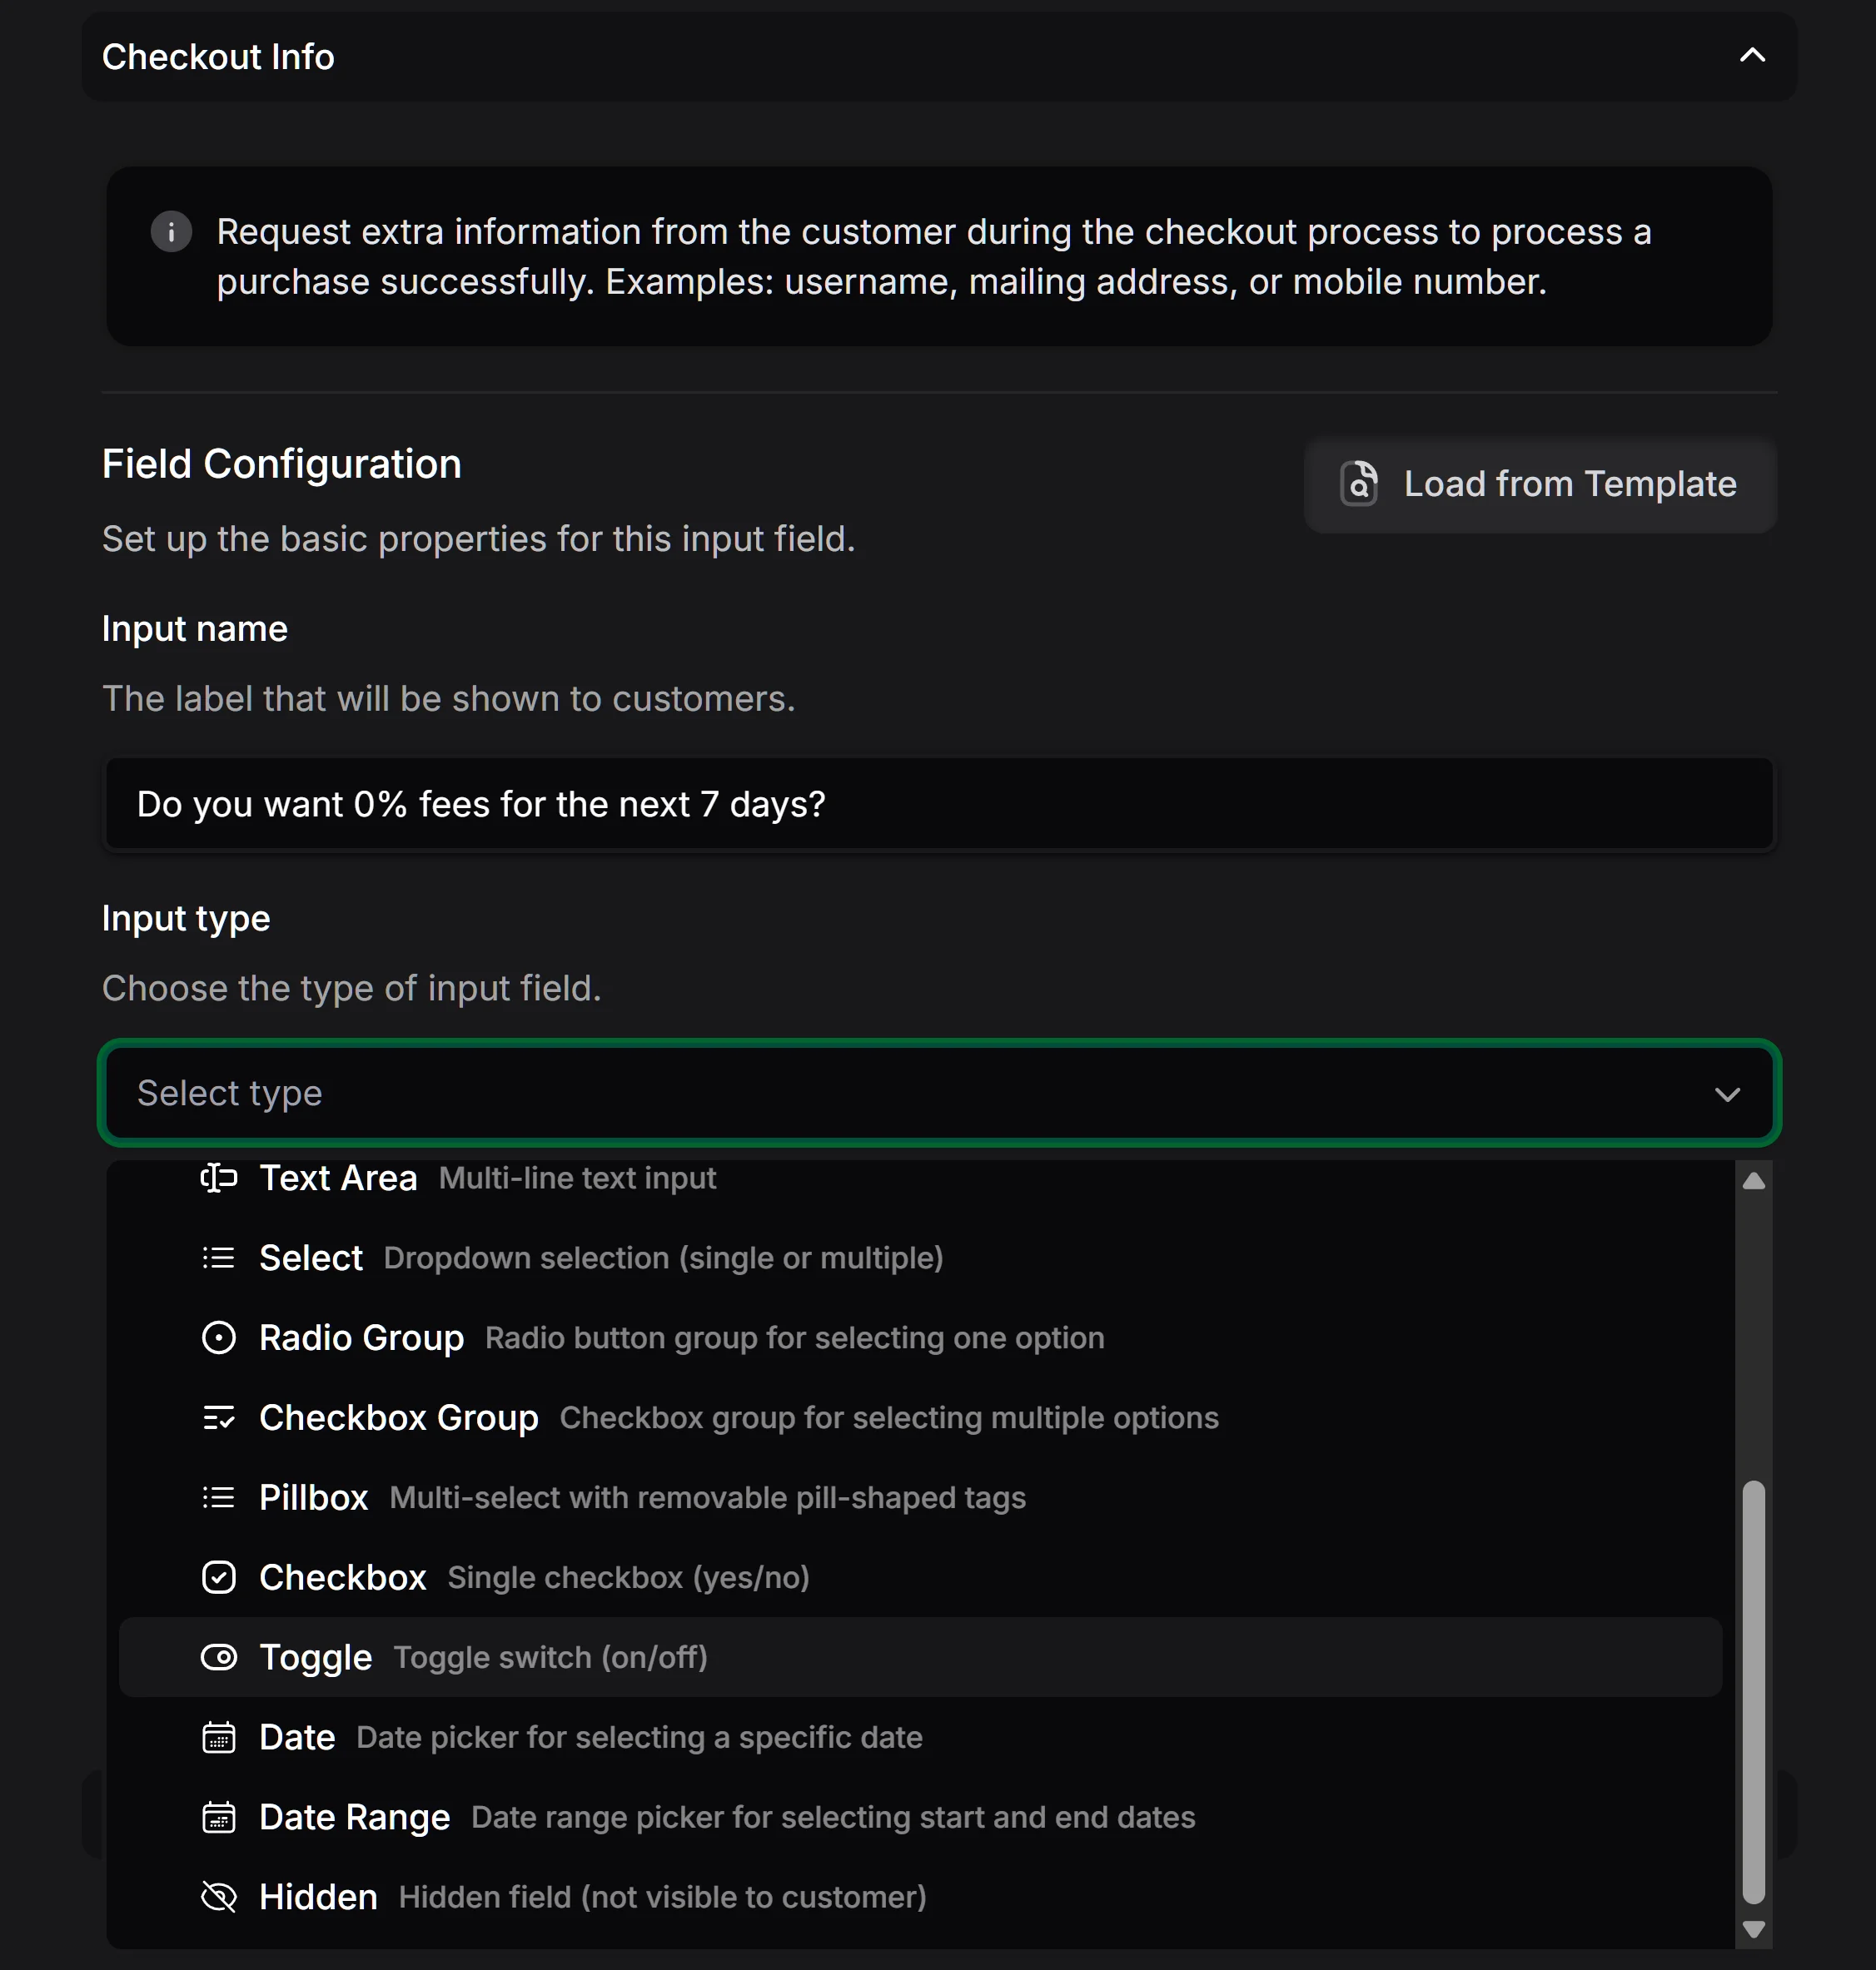
Task: Choose Date Range input type
Action: pyautogui.click(x=354, y=1817)
